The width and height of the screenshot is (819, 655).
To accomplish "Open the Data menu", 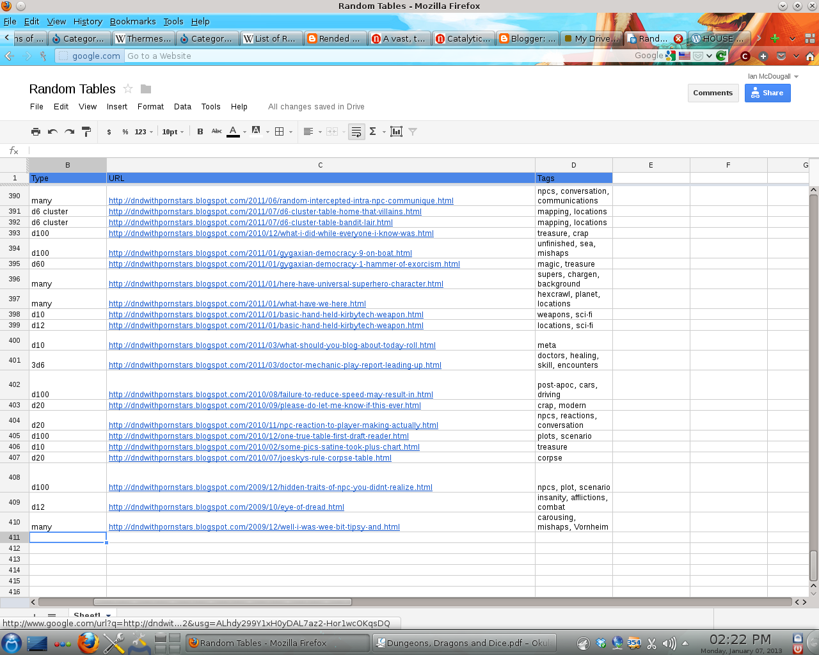I will 182,107.
